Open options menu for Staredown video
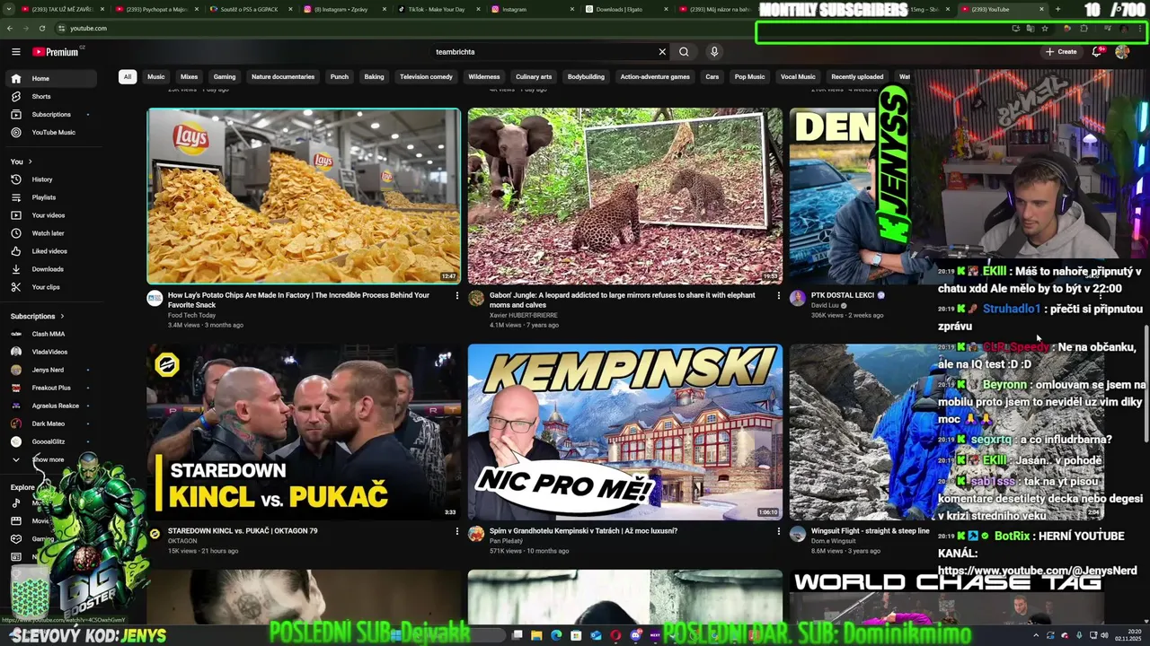This screenshot has height=646, width=1150. click(456, 531)
